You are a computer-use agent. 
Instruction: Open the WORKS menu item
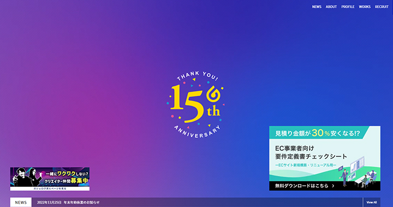coord(365,7)
